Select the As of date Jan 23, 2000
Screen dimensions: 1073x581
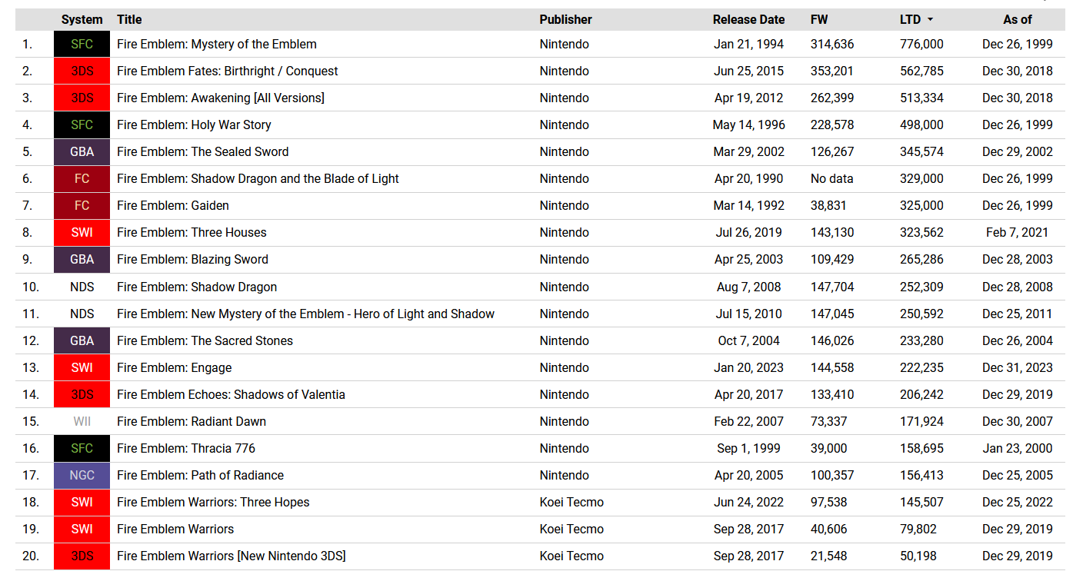(1018, 449)
